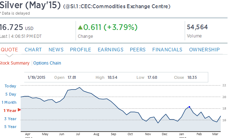The image size is (230, 138).
Task: Switch to the NEWS tab
Action: [x=56, y=50]
